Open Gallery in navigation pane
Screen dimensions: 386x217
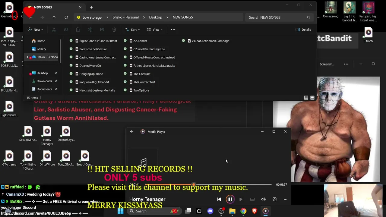(41, 49)
